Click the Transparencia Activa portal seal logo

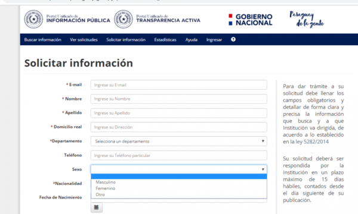(x=124, y=20)
